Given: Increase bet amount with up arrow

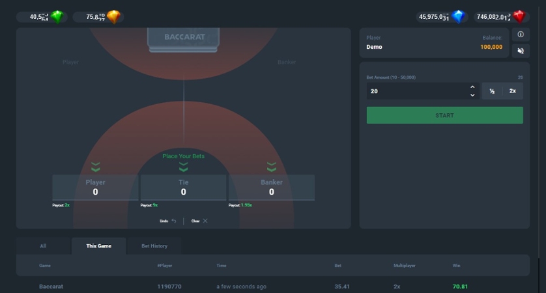Looking at the screenshot, I should pos(472,87).
